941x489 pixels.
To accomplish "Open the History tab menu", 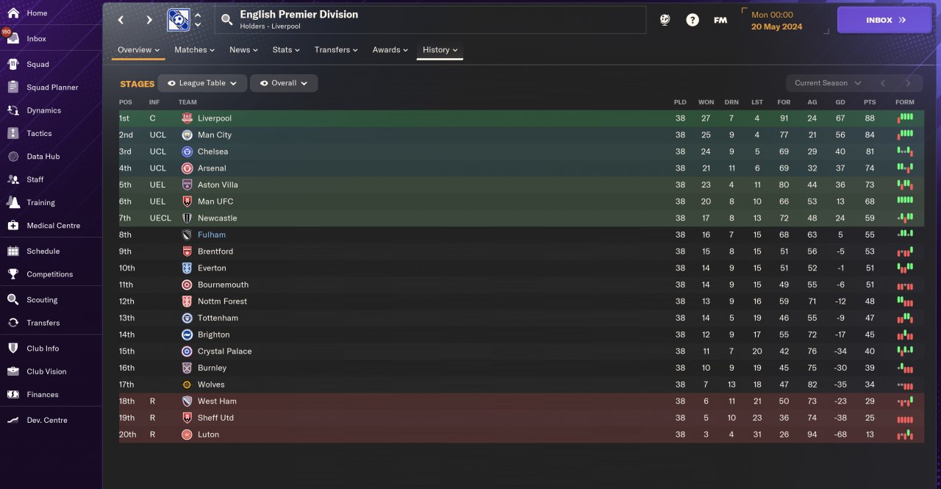I will pos(440,50).
